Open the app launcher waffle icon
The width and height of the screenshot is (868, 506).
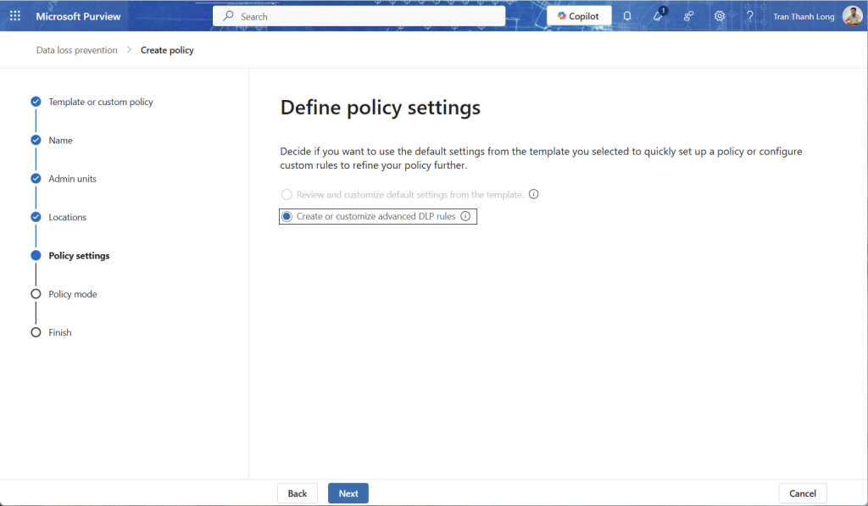click(x=14, y=16)
